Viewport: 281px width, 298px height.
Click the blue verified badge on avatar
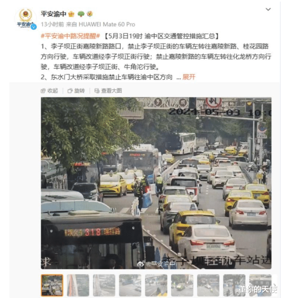(34, 27)
